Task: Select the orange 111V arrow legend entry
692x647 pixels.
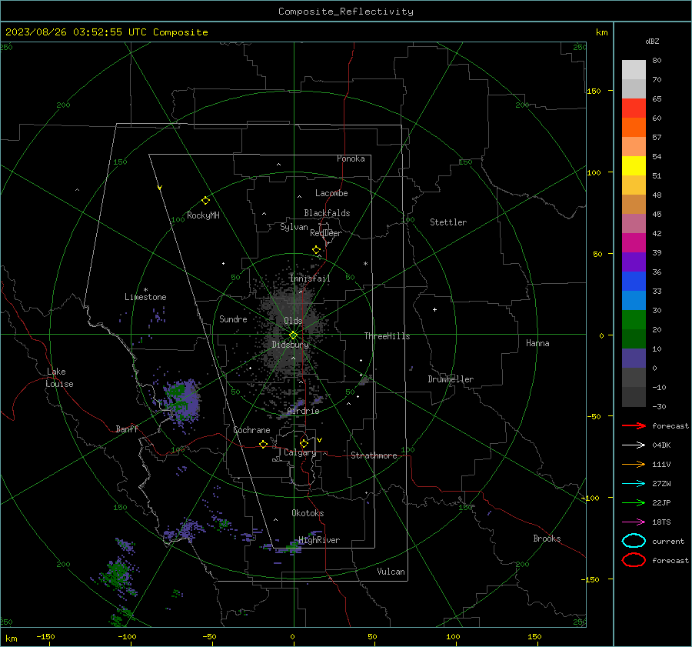Action: click(x=634, y=464)
